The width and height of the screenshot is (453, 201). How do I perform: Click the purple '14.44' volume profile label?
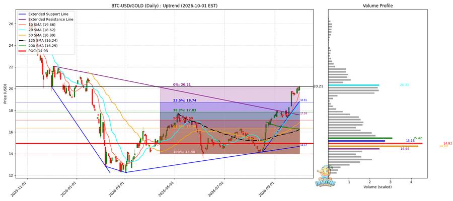pyautogui.click(x=405, y=149)
